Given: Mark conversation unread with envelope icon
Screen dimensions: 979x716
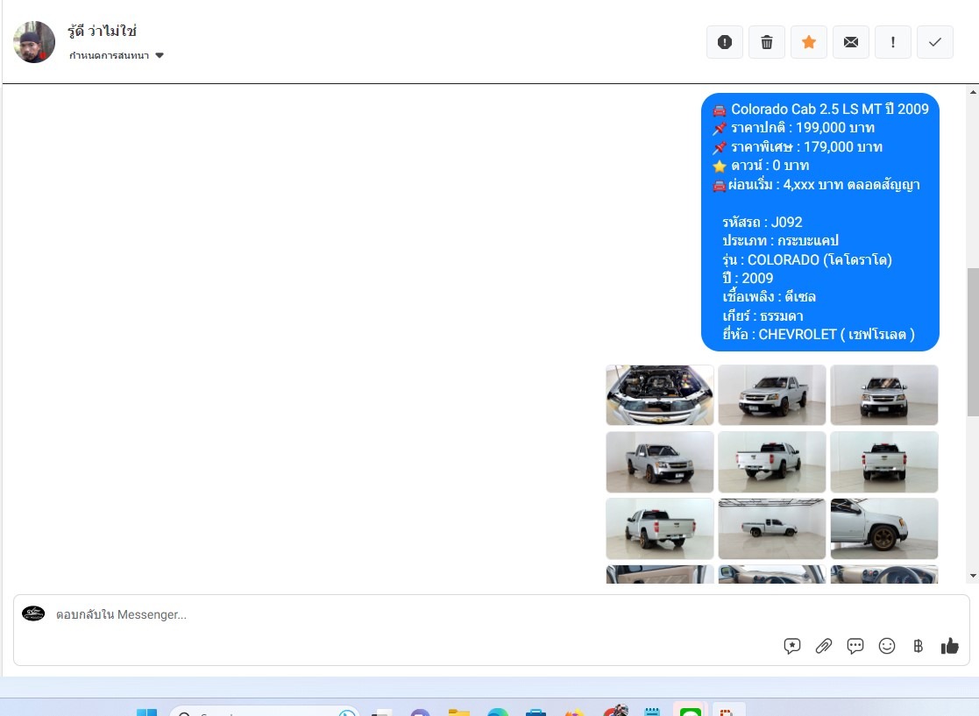Looking at the screenshot, I should click(x=851, y=42).
